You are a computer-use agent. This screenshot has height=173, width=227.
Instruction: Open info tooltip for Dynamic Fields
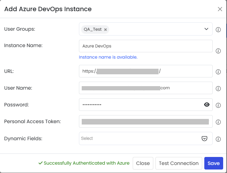click(218, 139)
